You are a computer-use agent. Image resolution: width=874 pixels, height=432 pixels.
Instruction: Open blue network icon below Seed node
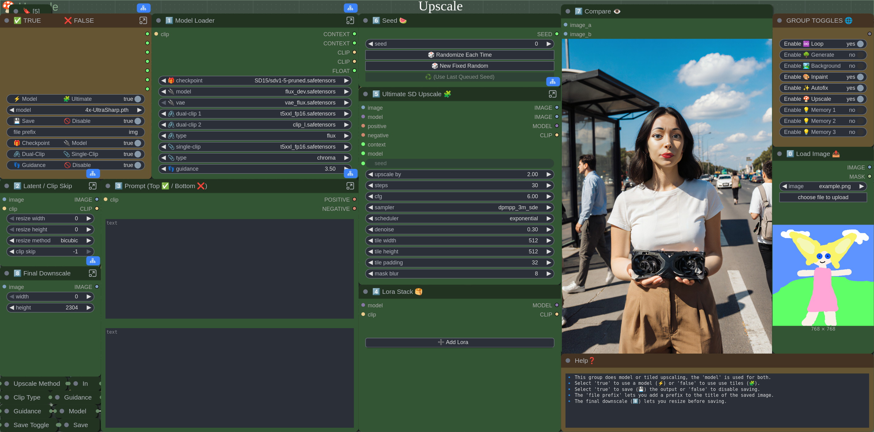coord(552,82)
